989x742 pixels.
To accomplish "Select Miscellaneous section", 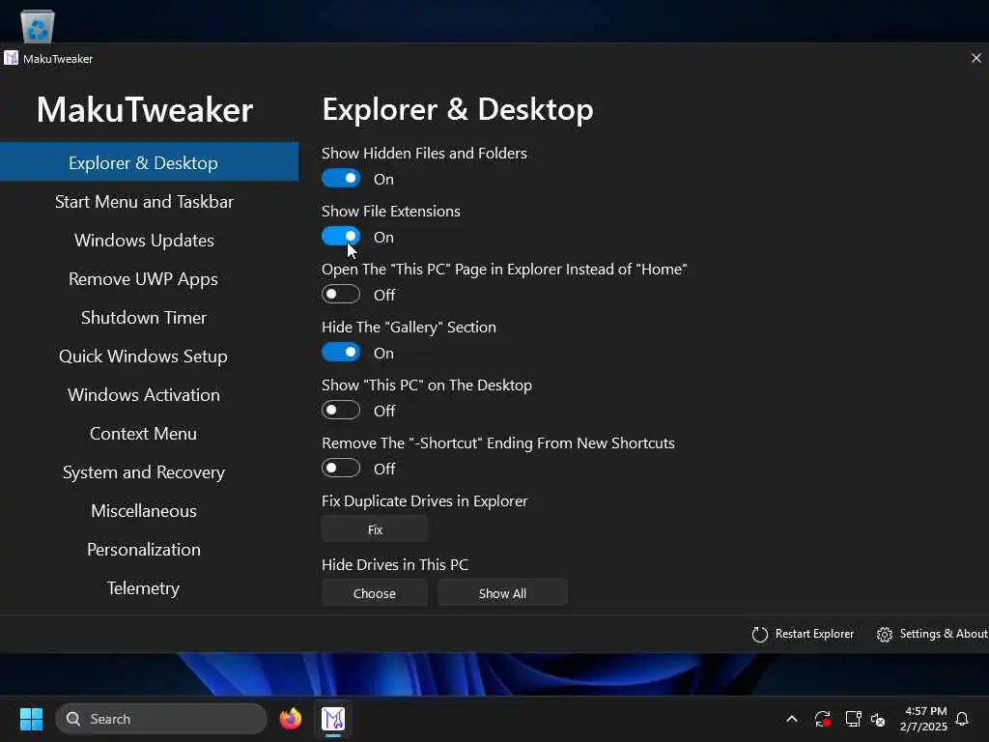I will point(144,510).
